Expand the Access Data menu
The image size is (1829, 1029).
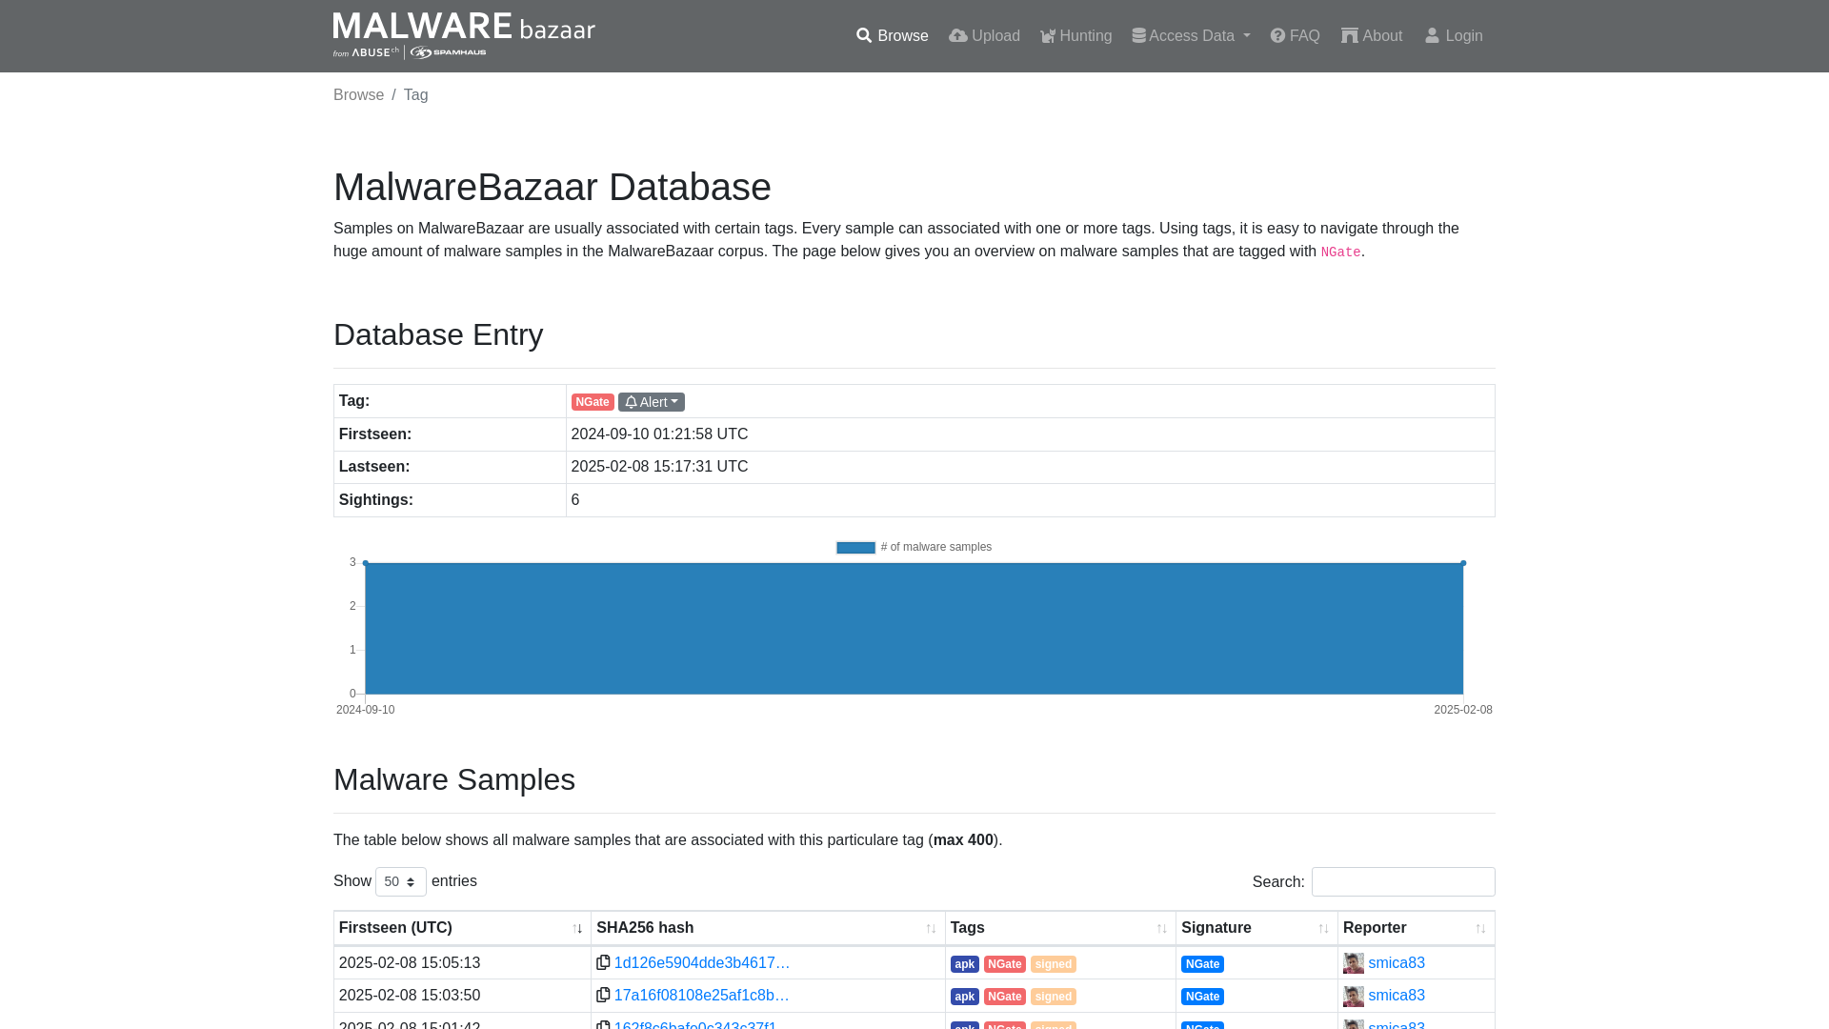click(x=1191, y=36)
